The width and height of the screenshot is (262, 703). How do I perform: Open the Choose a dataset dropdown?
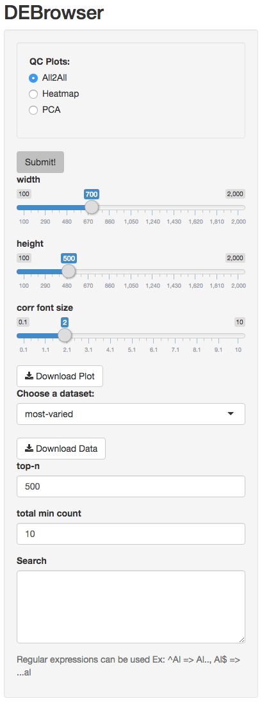(x=131, y=414)
